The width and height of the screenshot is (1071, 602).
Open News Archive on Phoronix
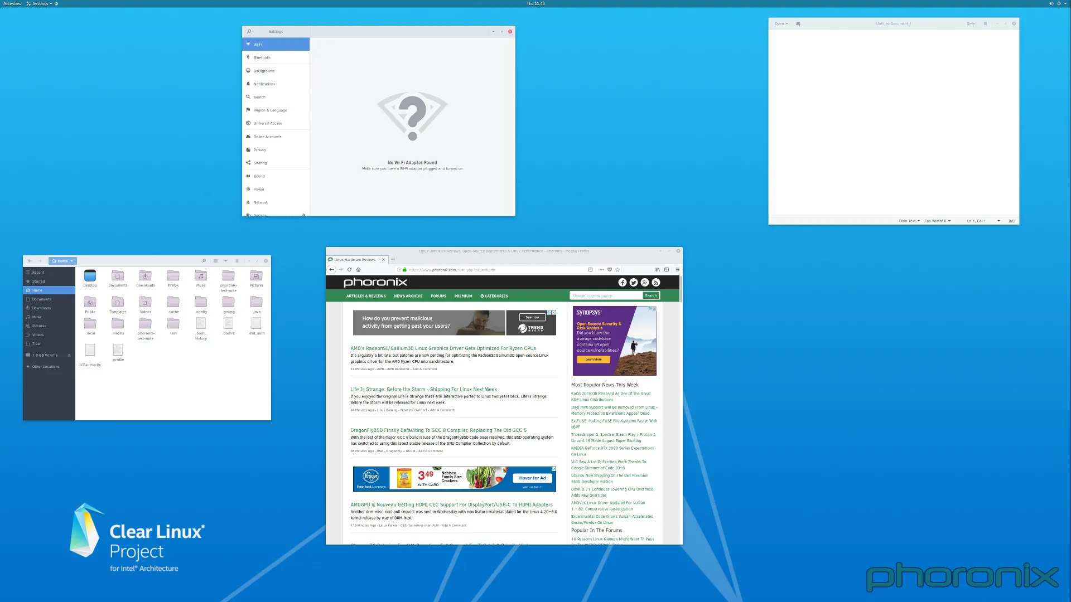click(408, 296)
